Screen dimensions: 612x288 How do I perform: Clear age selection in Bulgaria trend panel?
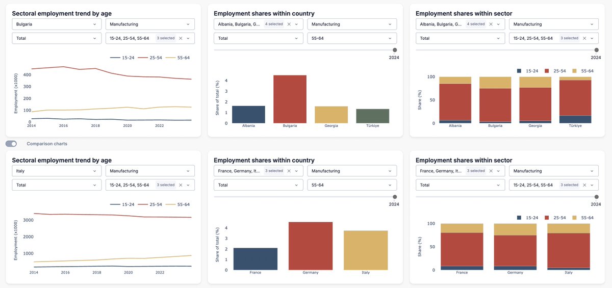coord(181,38)
